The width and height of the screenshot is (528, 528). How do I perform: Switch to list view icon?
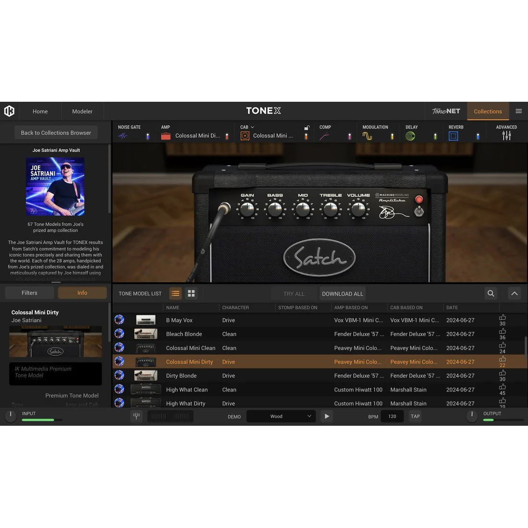coord(175,293)
